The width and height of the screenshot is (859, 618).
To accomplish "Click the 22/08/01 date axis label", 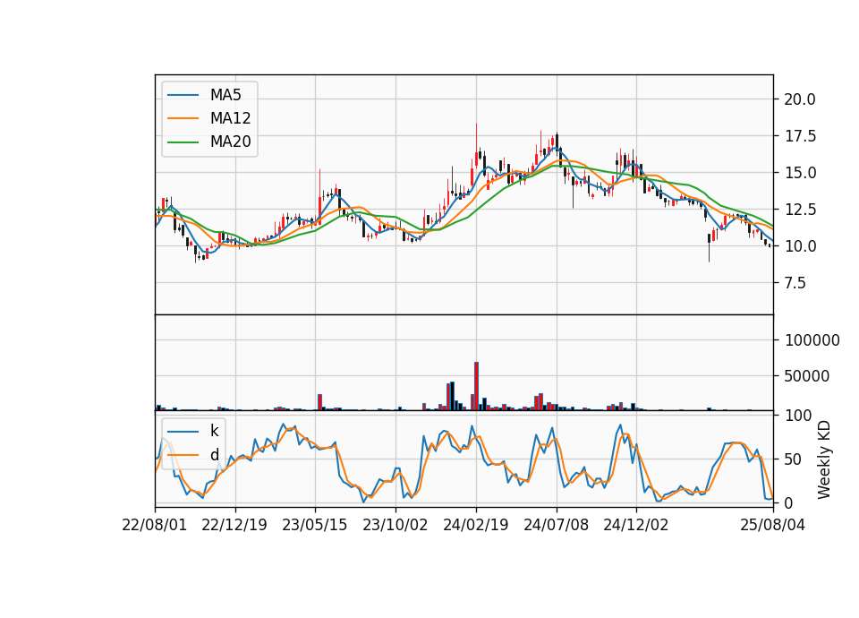I will pyautogui.click(x=155, y=525).
